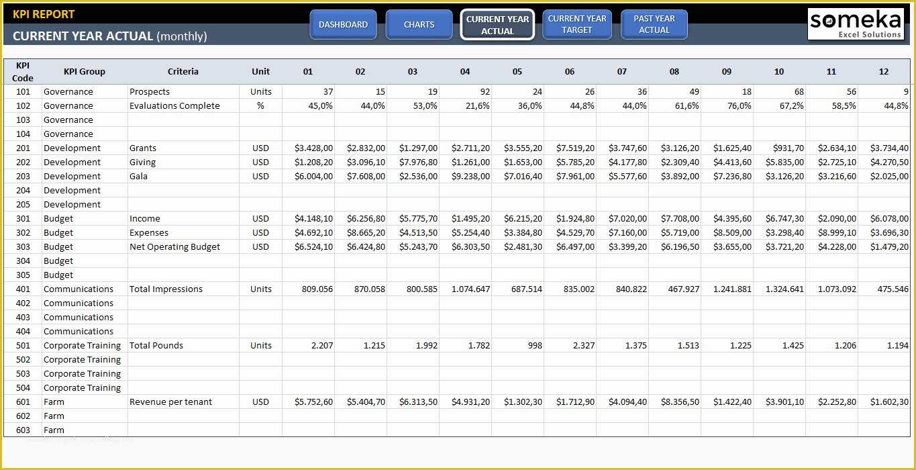Click % unit cell for Evaluations Complete
The height and width of the screenshot is (470, 916).
pos(261,105)
